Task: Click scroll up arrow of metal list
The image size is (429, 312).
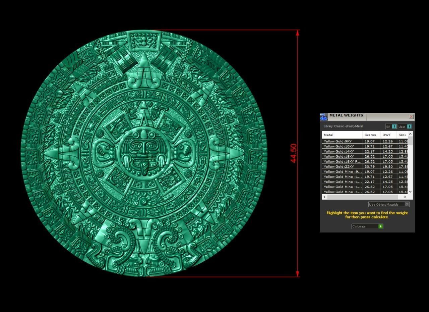Action: [411, 134]
